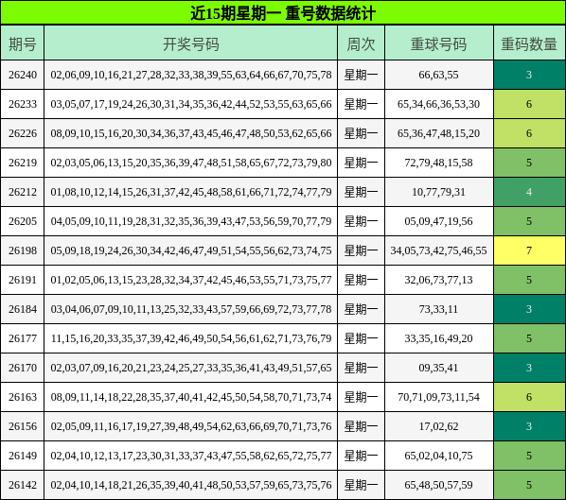Click the count cell 4 for 26212
The width and height of the screenshot is (566, 500).
(529, 192)
